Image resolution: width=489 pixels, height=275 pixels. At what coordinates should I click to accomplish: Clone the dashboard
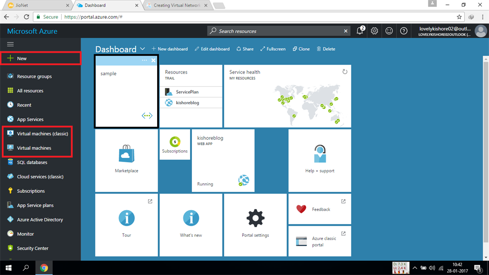click(x=301, y=49)
